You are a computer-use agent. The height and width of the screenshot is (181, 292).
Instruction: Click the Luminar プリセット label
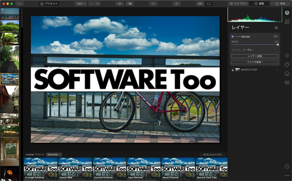tap(35, 155)
